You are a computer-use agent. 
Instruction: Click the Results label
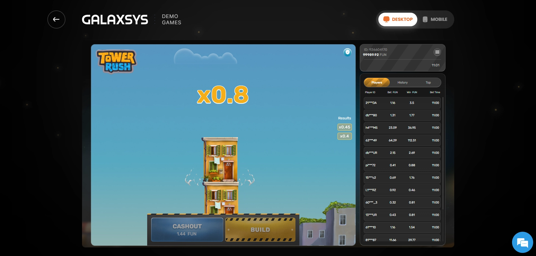pyautogui.click(x=345, y=118)
